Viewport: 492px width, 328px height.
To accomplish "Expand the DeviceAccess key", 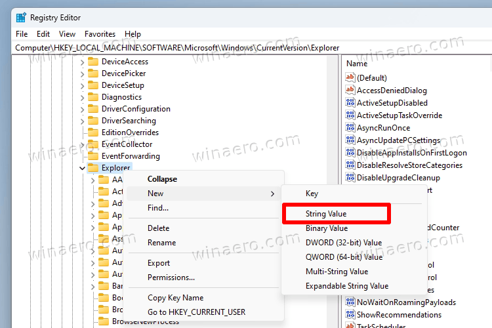I will tap(82, 62).
